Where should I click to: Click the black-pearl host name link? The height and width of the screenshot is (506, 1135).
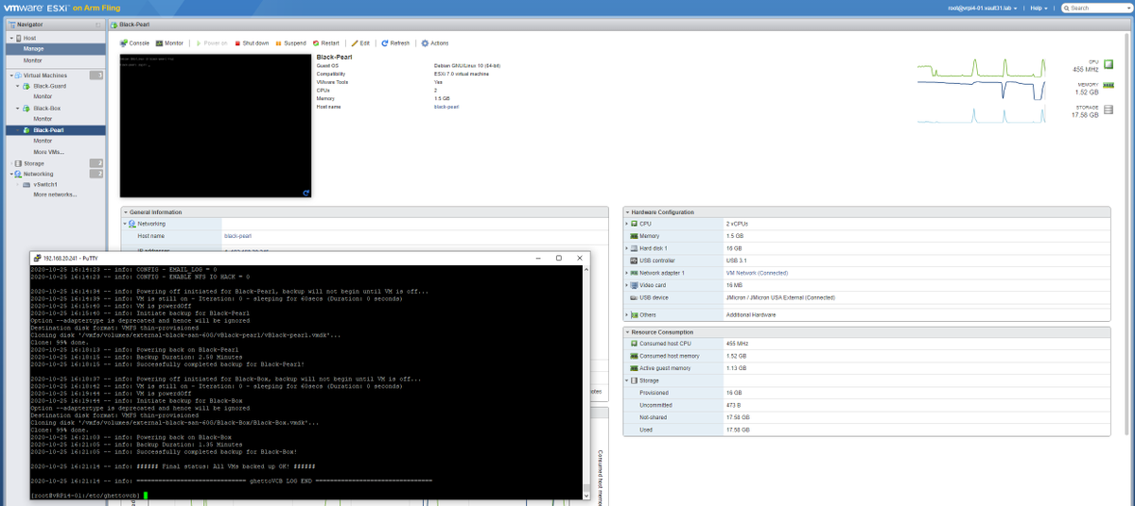237,236
